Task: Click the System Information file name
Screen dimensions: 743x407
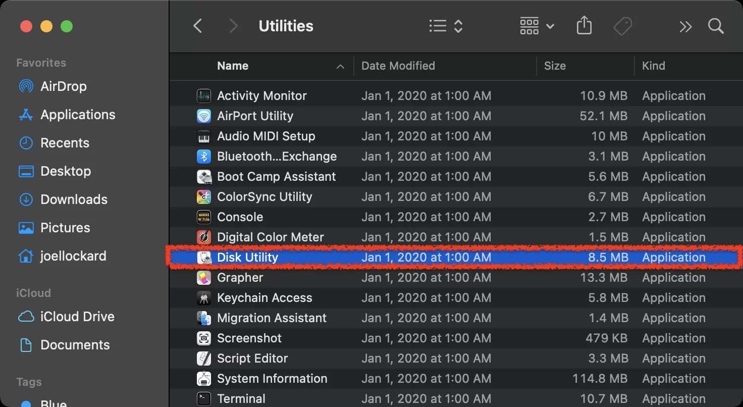Action: coord(272,378)
